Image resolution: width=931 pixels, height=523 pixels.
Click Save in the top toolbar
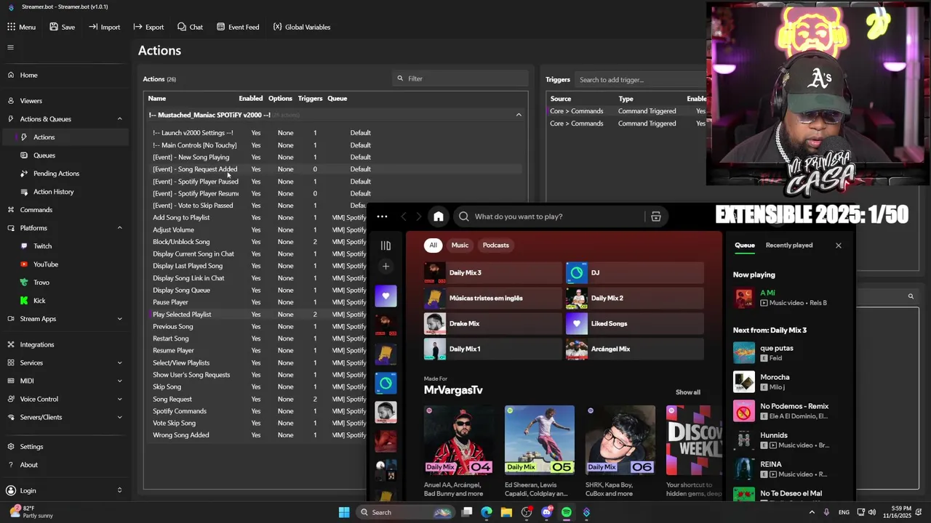tap(62, 27)
